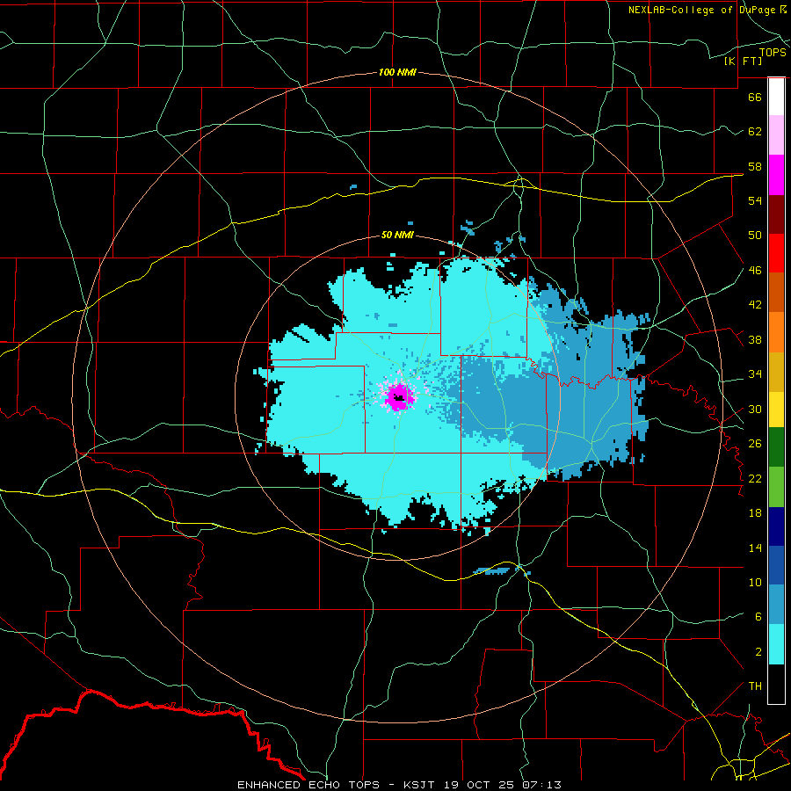Click the legend value "58"
Screen dimensions: 791x791
click(755, 166)
